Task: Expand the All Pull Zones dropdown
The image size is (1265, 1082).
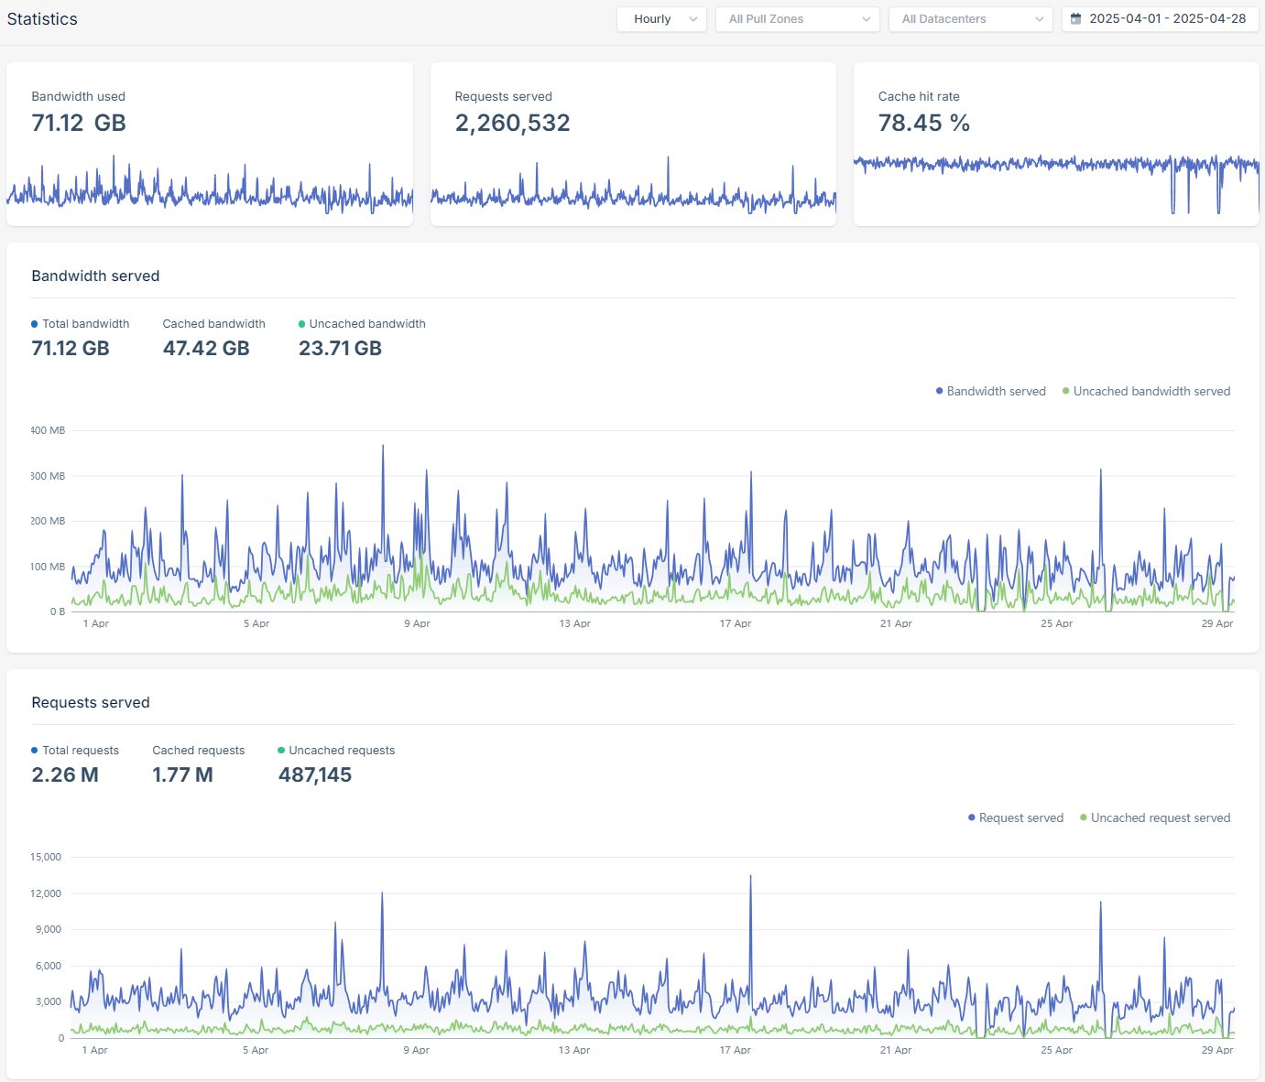Action: 797,19
